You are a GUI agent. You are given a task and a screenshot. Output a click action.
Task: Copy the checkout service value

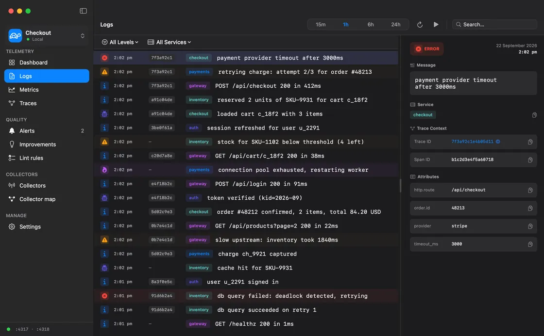click(x=534, y=115)
